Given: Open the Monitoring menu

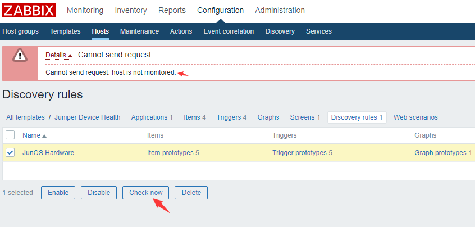Looking at the screenshot, I should tap(85, 10).
